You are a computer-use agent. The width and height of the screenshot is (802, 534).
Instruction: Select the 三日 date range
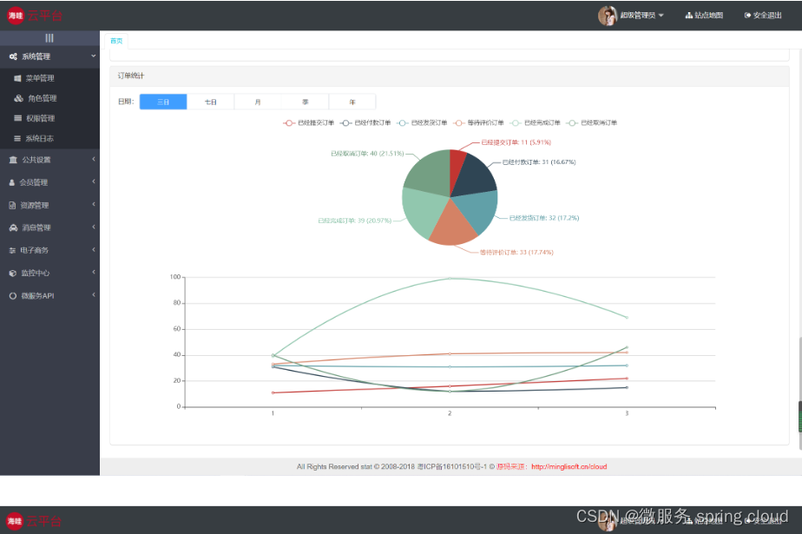pos(163,102)
